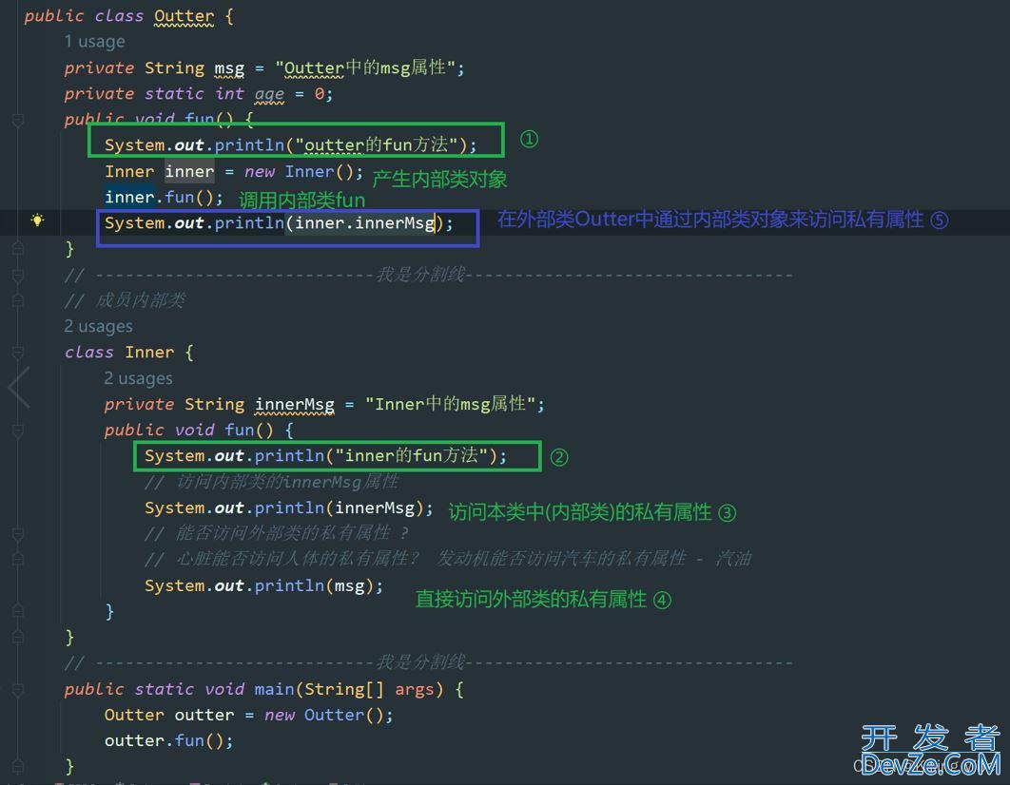Click 'inner.fun();' call in the outer fun method
Screen dimensions: 1010x785
(165, 197)
